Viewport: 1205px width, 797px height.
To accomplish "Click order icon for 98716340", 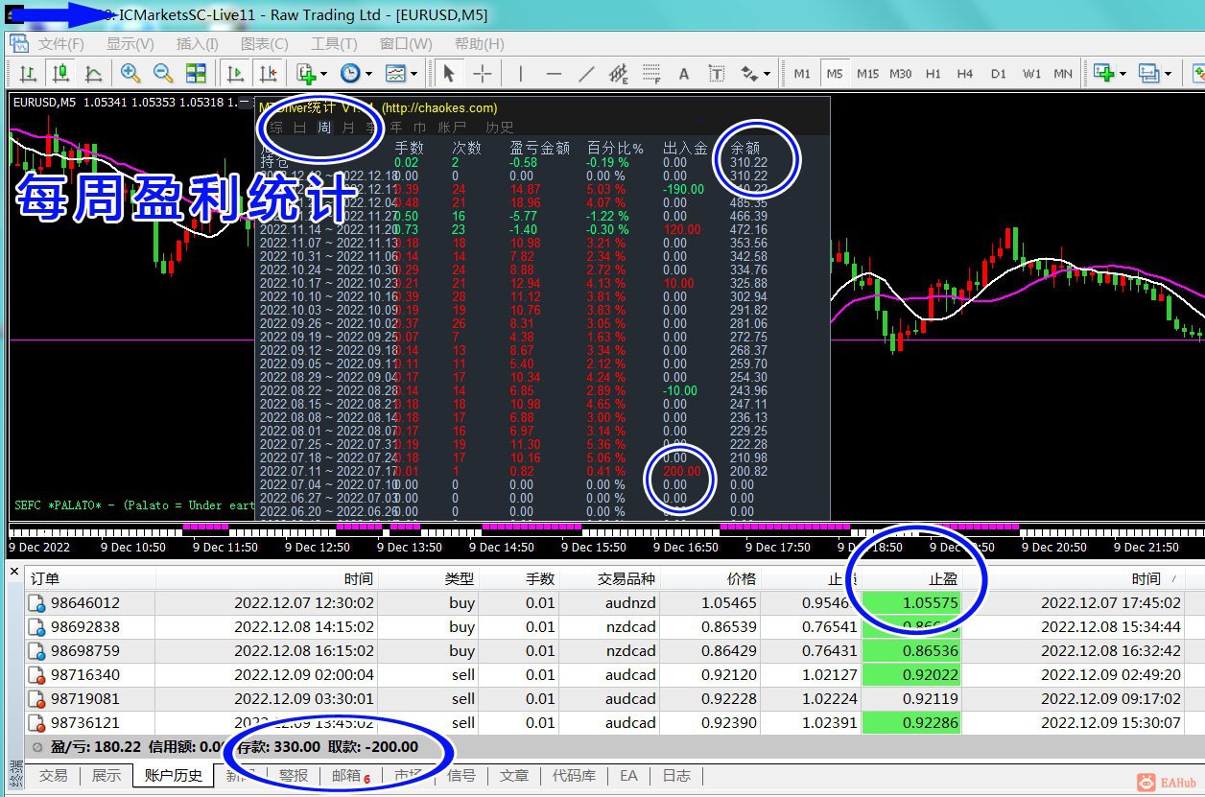I will pos(37,675).
